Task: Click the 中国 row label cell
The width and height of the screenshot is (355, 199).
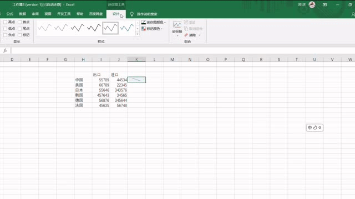Action: [83, 80]
